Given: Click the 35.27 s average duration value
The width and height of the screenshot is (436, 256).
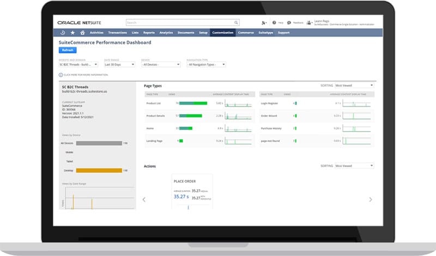Looking at the screenshot, I should pos(181,197).
